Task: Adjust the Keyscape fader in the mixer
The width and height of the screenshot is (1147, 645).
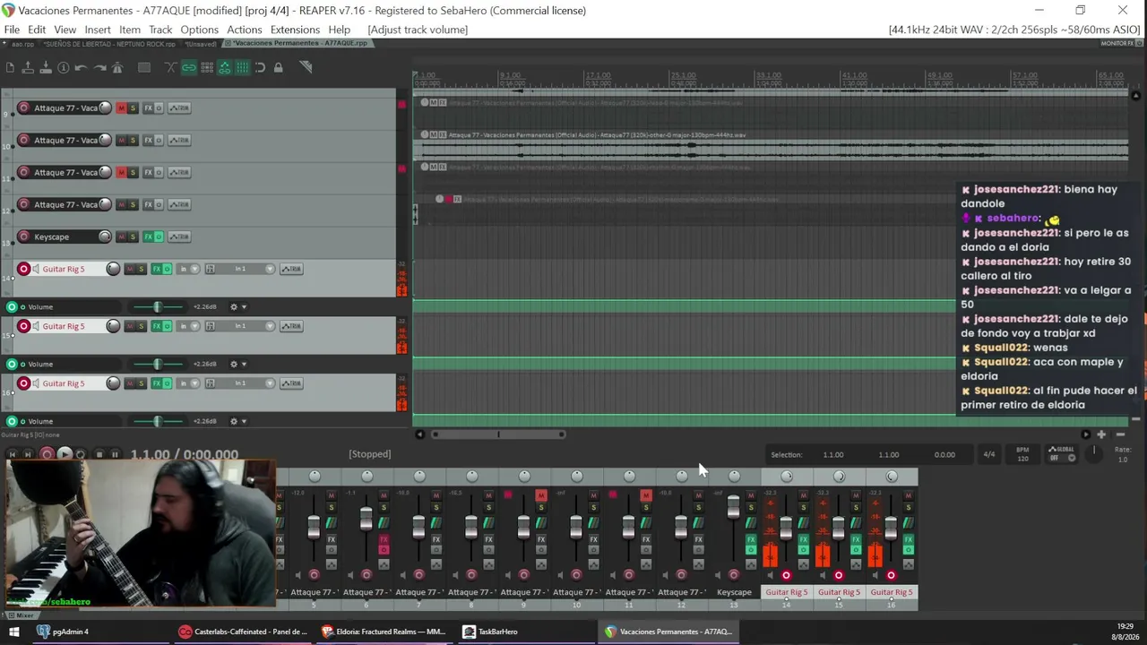Action: [733, 508]
